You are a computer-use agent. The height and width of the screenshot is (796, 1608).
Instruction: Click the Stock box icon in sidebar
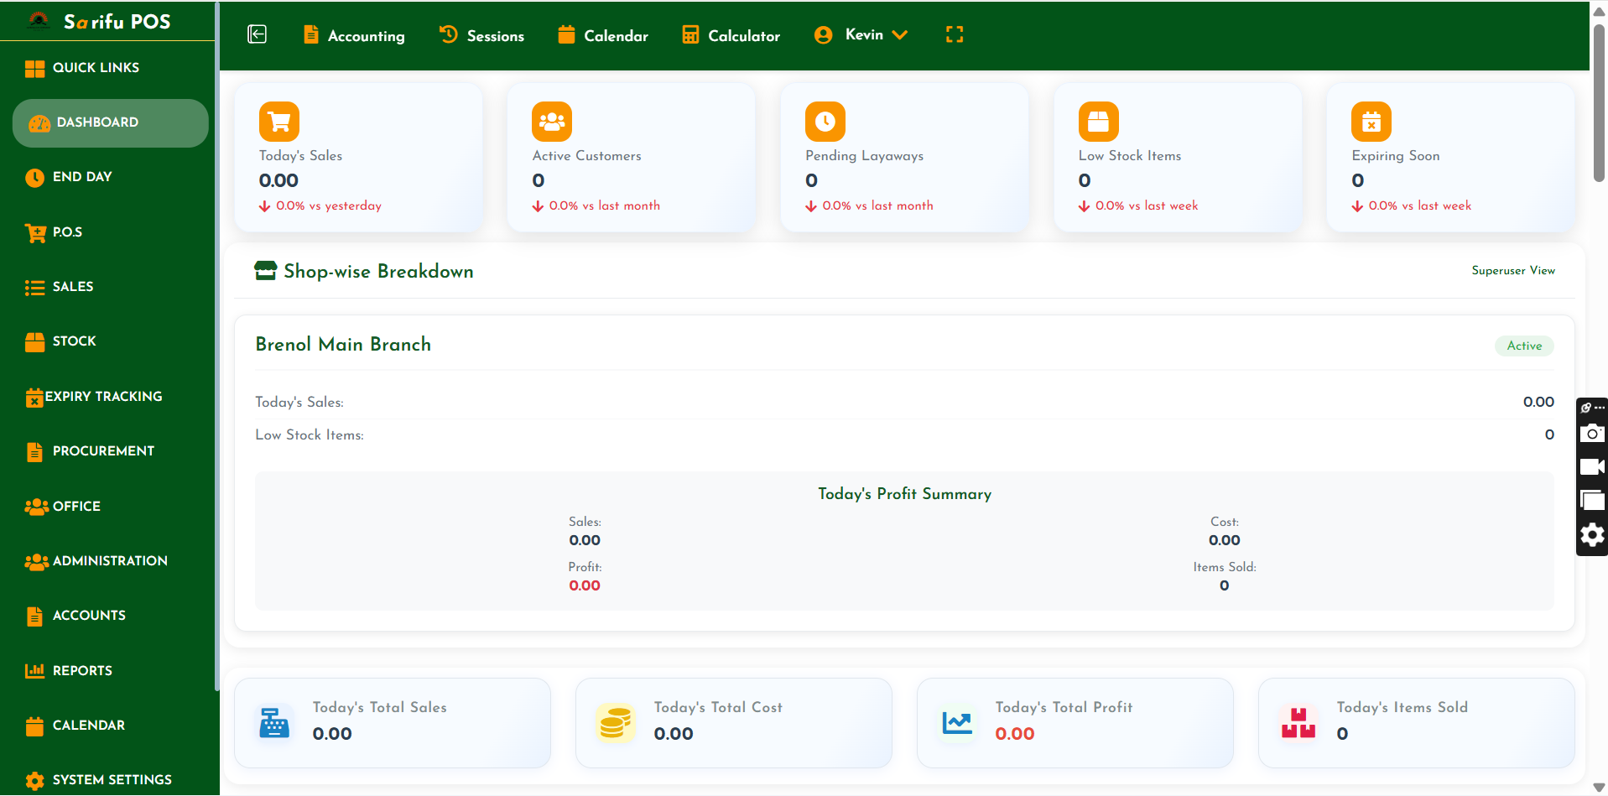coord(34,341)
